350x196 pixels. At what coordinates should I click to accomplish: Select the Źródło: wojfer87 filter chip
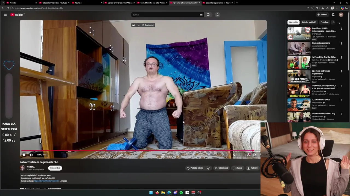(309, 22)
